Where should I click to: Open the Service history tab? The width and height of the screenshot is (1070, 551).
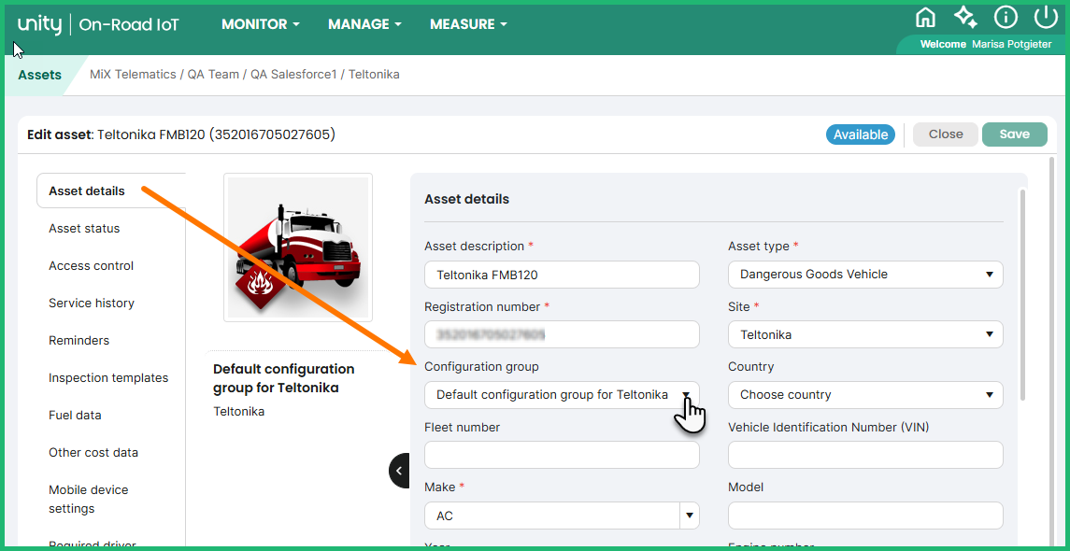point(92,304)
